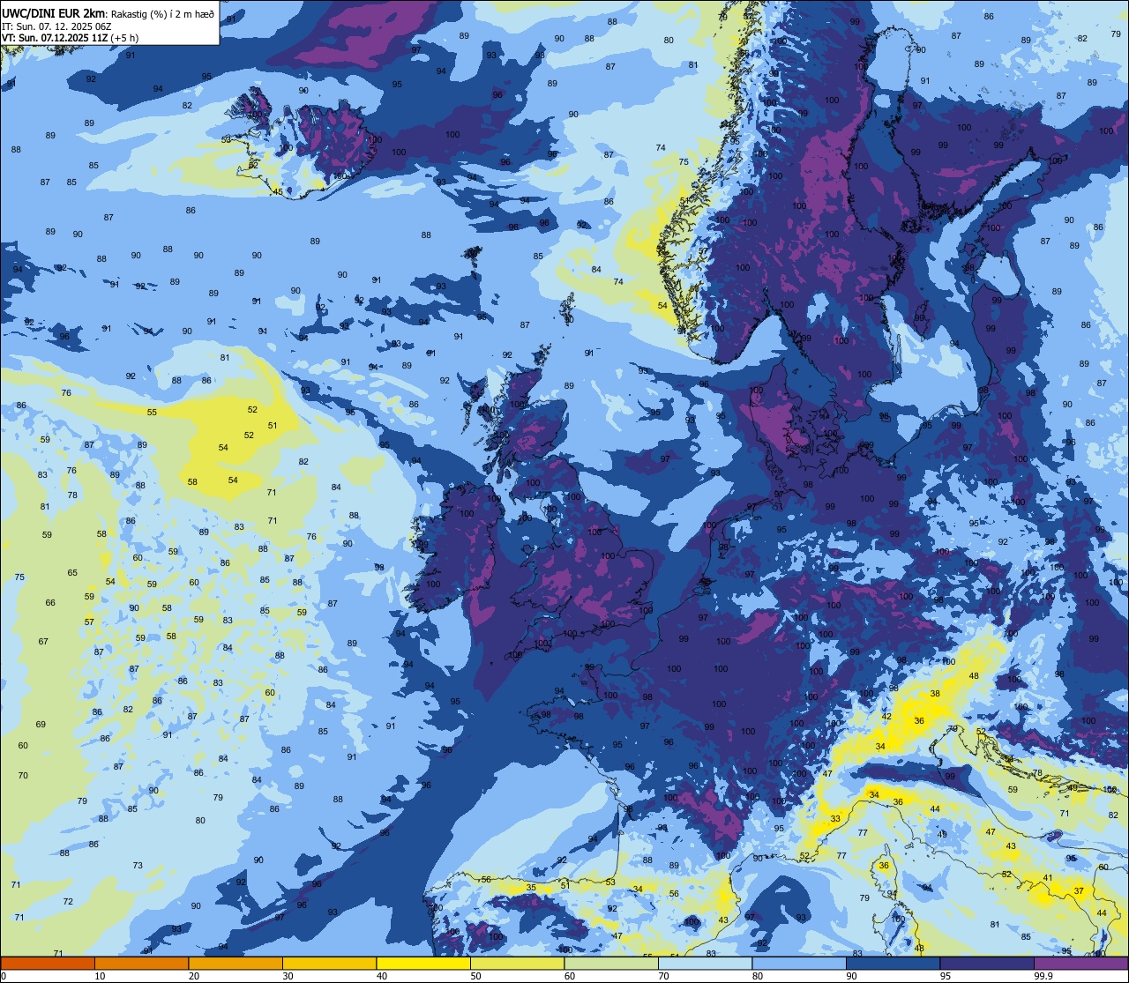Click the humidity value '73' in the lower-left ocean
The image size is (1129, 983).
pyautogui.click(x=138, y=865)
